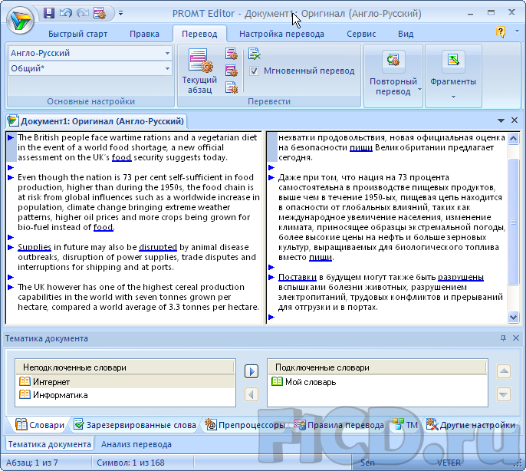Open the quick access toolbar customize arrow
Image resolution: width=526 pixels, height=471 pixels.
point(121,14)
